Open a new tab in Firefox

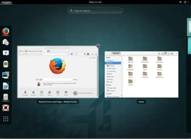point(49,51)
